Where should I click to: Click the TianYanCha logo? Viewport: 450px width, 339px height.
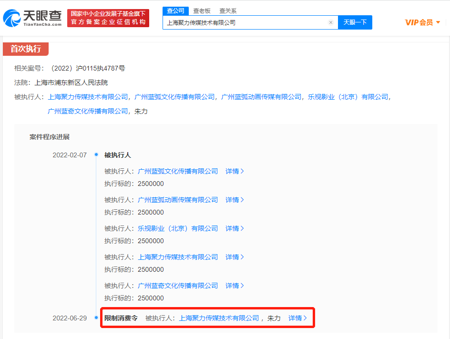[x=32, y=18]
